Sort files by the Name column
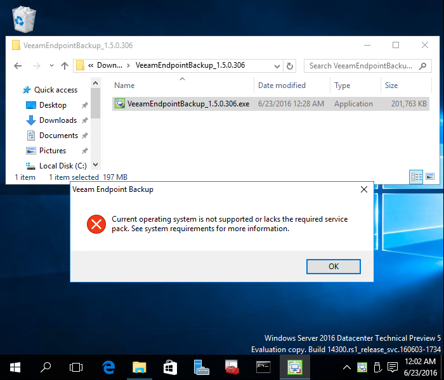The width and height of the screenshot is (444, 380). tap(124, 85)
